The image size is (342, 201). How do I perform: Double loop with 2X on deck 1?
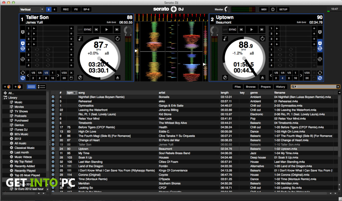click(64, 78)
